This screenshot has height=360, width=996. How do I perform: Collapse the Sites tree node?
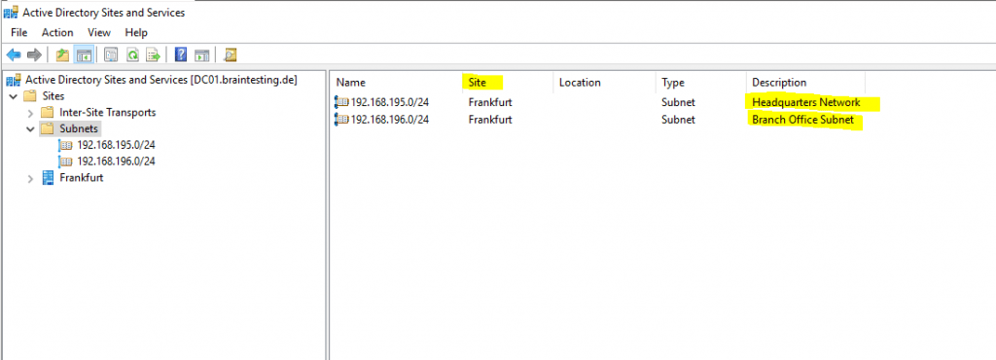[14, 96]
